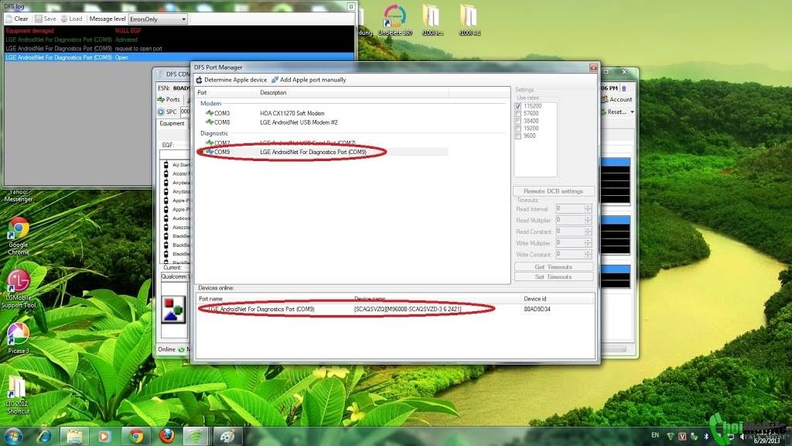This screenshot has height=446, width=792.
Task: Adjust the Read Constant stepper
Action: click(x=588, y=231)
